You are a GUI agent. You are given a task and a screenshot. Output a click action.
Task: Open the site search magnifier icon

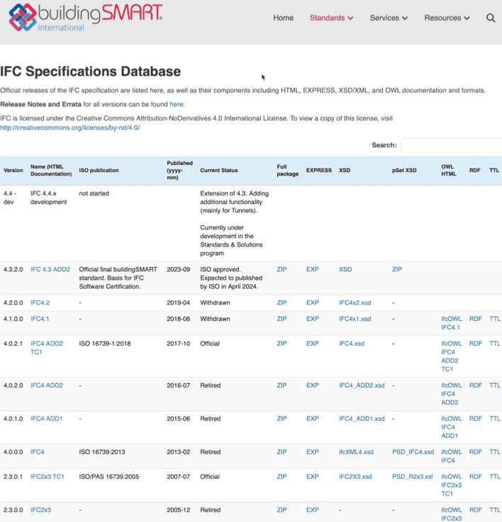491,18
